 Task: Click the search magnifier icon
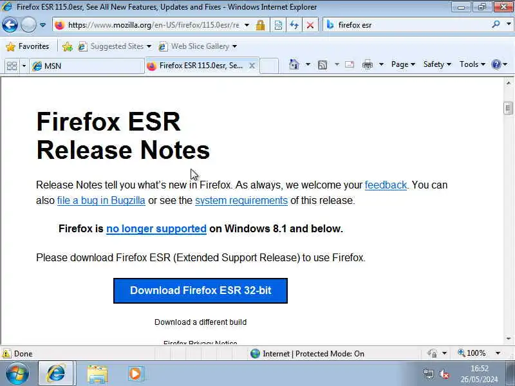496,24
